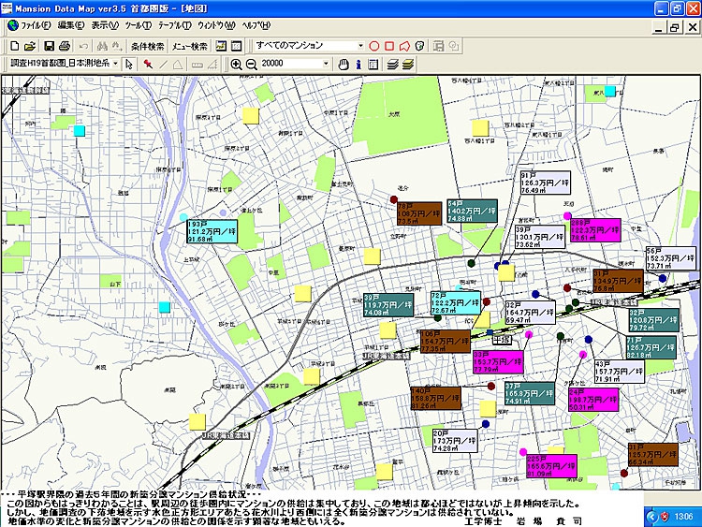The height and width of the screenshot is (527, 702).
Task: Open the 20000 scale dropdown
Action: pos(327,64)
